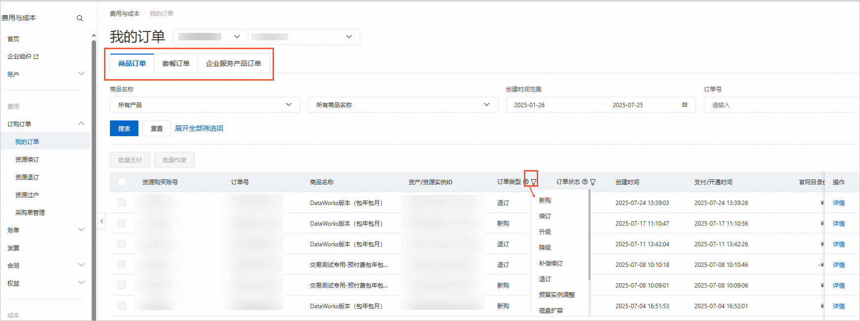Click the 重置 button
860x321 pixels.
pyautogui.click(x=157, y=128)
